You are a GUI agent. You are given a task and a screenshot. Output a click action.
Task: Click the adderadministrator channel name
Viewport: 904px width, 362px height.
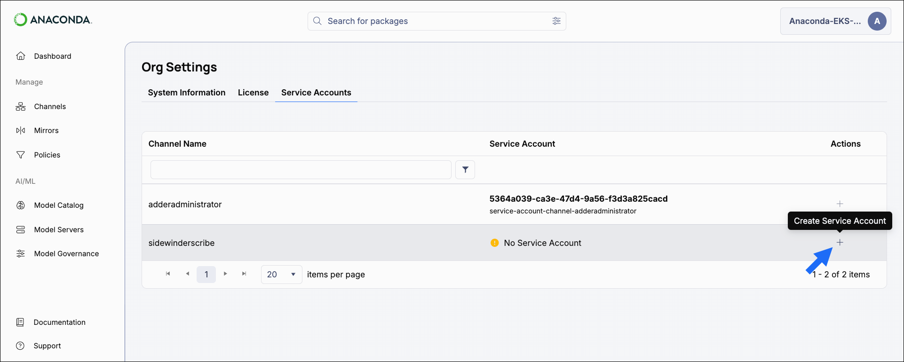click(185, 205)
